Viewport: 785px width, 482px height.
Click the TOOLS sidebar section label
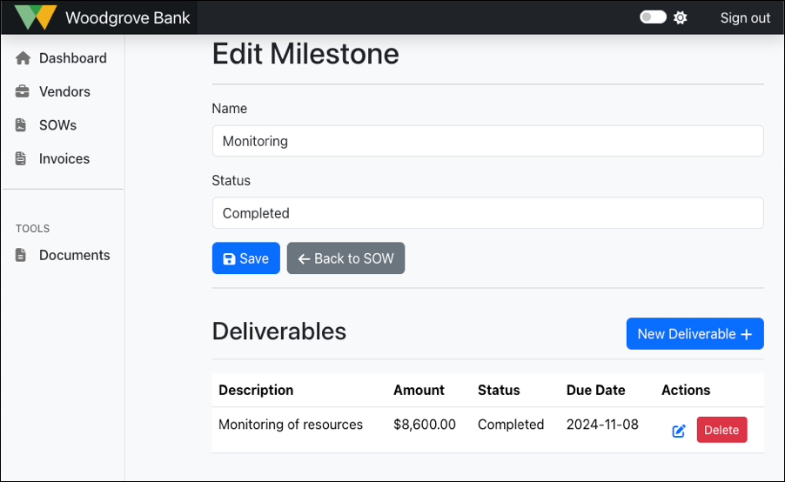pyautogui.click(x=32, y=229)
